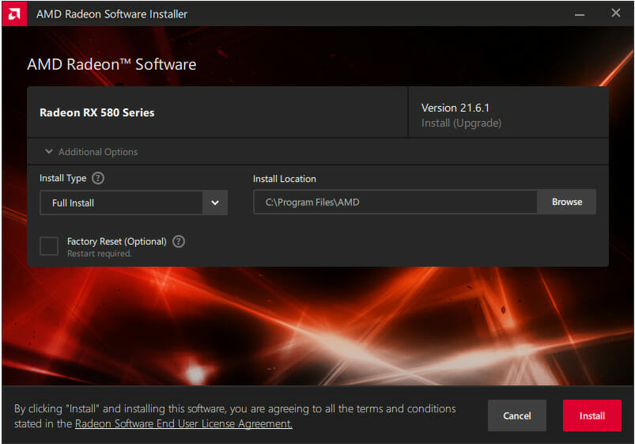Click the Factory Reset help icon

(x=179, y=241)
